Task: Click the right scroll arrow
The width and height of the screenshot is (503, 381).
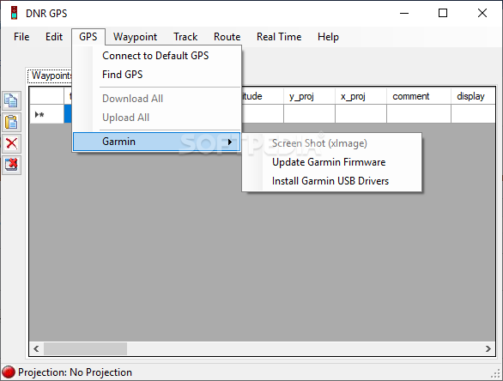Action: click(488, 348)
